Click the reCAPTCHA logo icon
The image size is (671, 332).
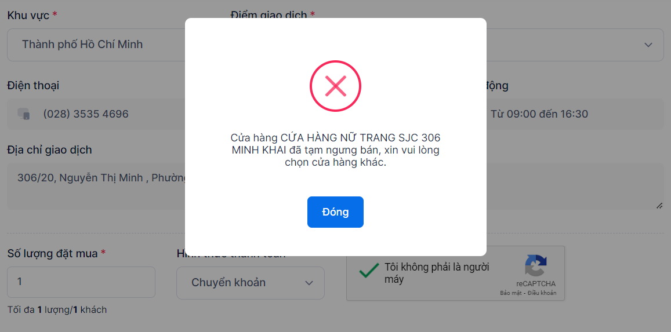[536, 266]
